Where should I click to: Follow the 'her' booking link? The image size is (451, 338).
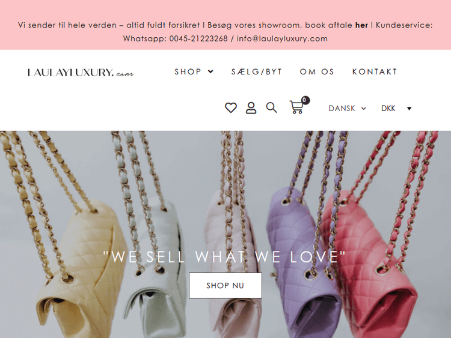pos(361,25)
